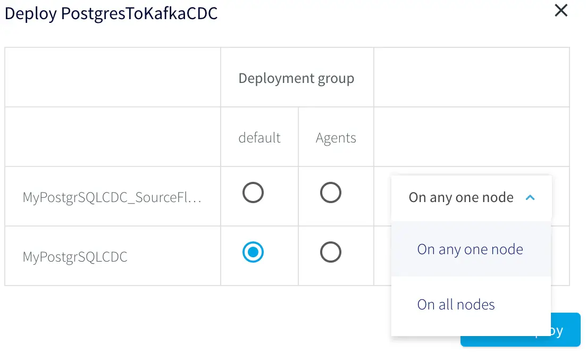Screen dimensions: 586x352
Task: Click blank cell left of default header
Action: [x=113, y=137]
